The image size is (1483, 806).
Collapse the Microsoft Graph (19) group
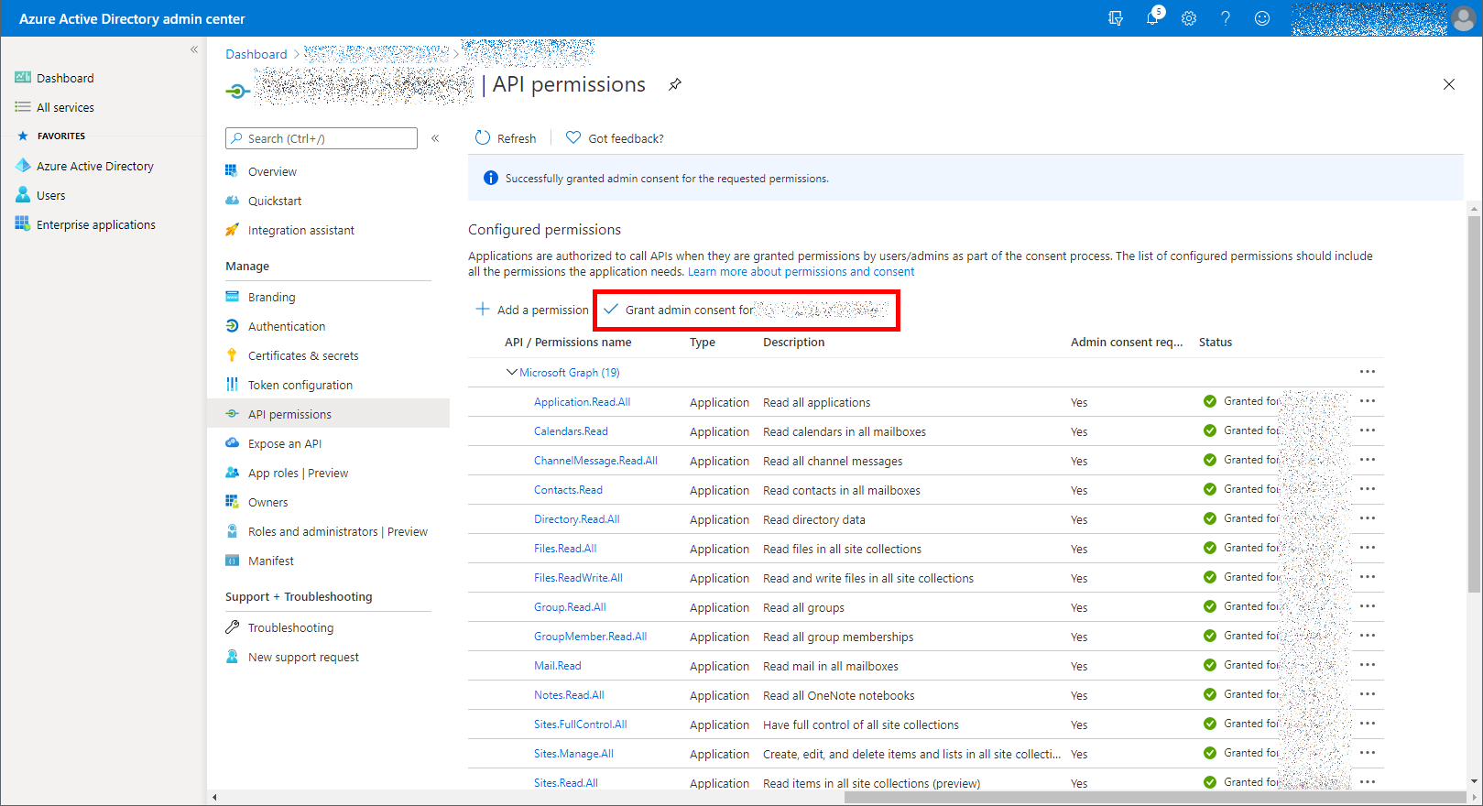512,372
